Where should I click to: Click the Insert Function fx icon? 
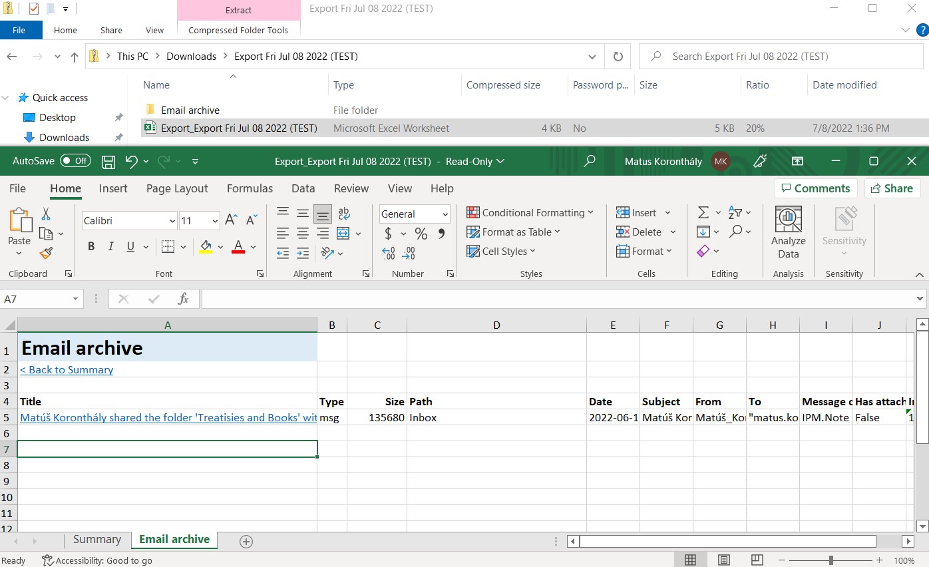(x=183, y=299)
